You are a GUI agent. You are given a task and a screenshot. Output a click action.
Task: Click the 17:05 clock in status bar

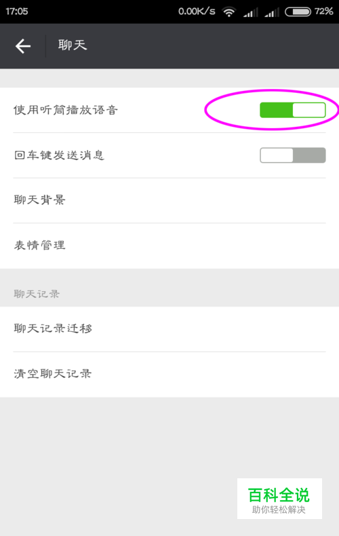17,12
